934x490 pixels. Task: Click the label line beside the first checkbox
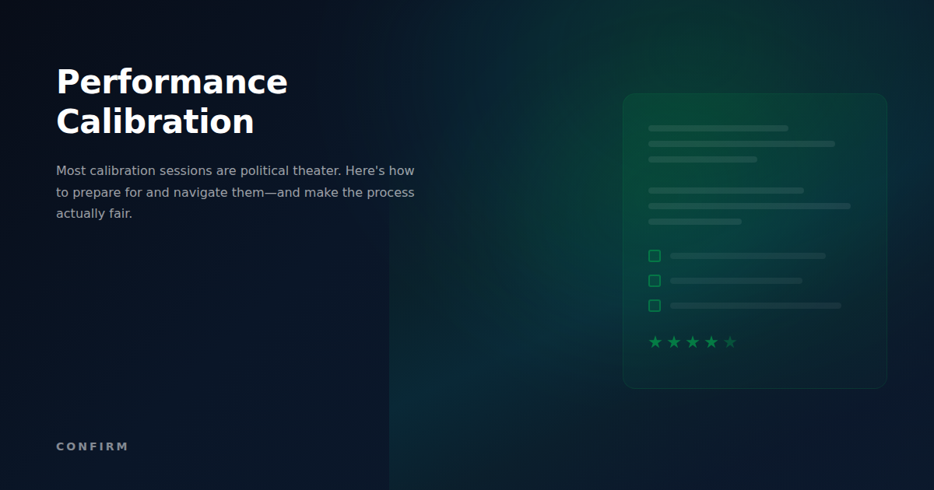[x=747, y=255]
